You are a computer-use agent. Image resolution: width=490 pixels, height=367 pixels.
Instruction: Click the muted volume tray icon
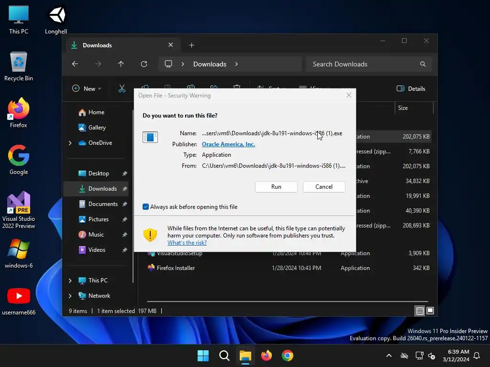(x=432, y=356)
